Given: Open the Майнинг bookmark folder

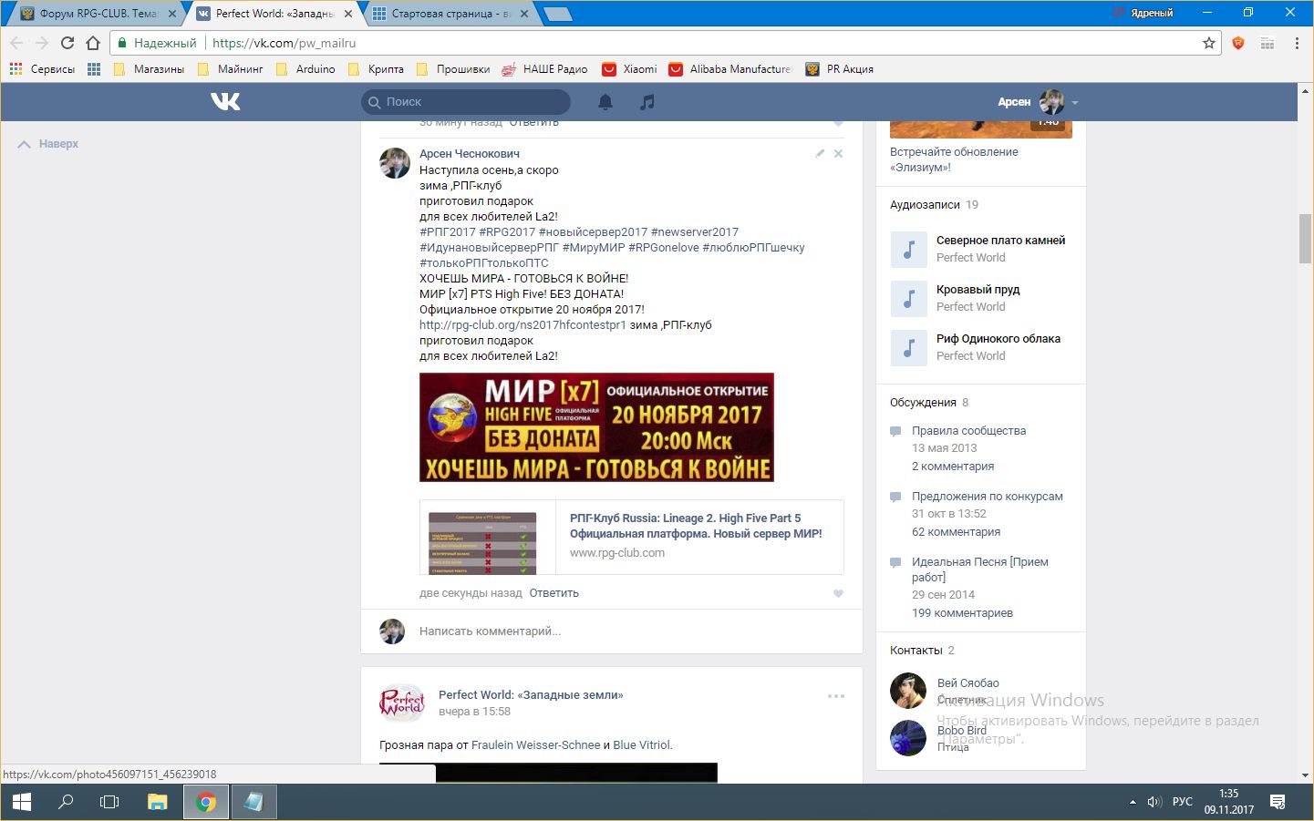Looking at the screenshot, I should [230, 69].
